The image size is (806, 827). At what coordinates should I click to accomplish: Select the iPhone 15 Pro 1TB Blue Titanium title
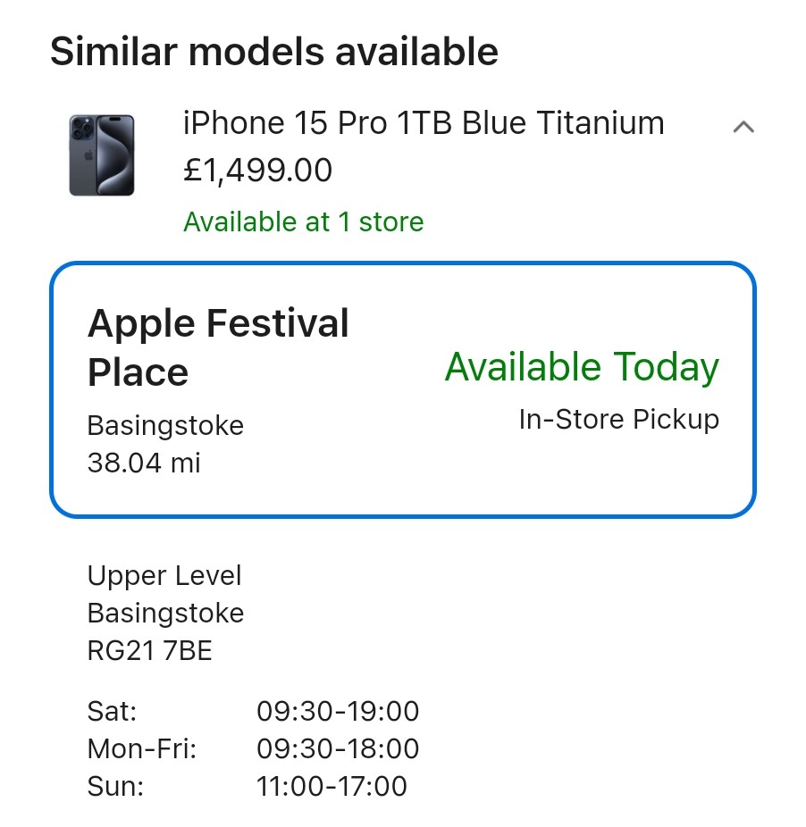coord(424,123)
